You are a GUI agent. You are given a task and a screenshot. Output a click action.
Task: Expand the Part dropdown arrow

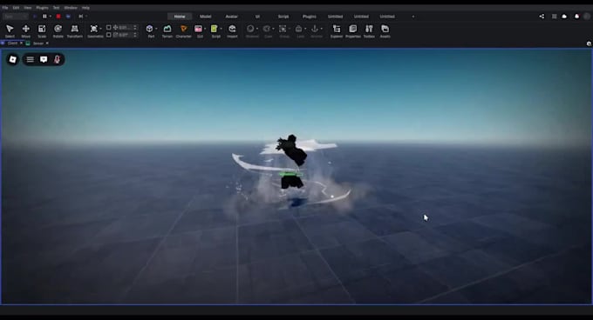click(x=156, y=29)
